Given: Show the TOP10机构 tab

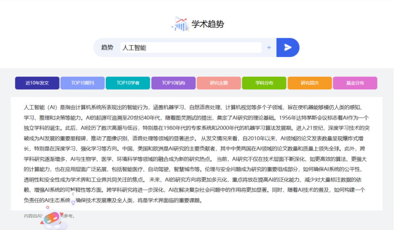Looking at the screenshot, I should click(x=173, y=83).
